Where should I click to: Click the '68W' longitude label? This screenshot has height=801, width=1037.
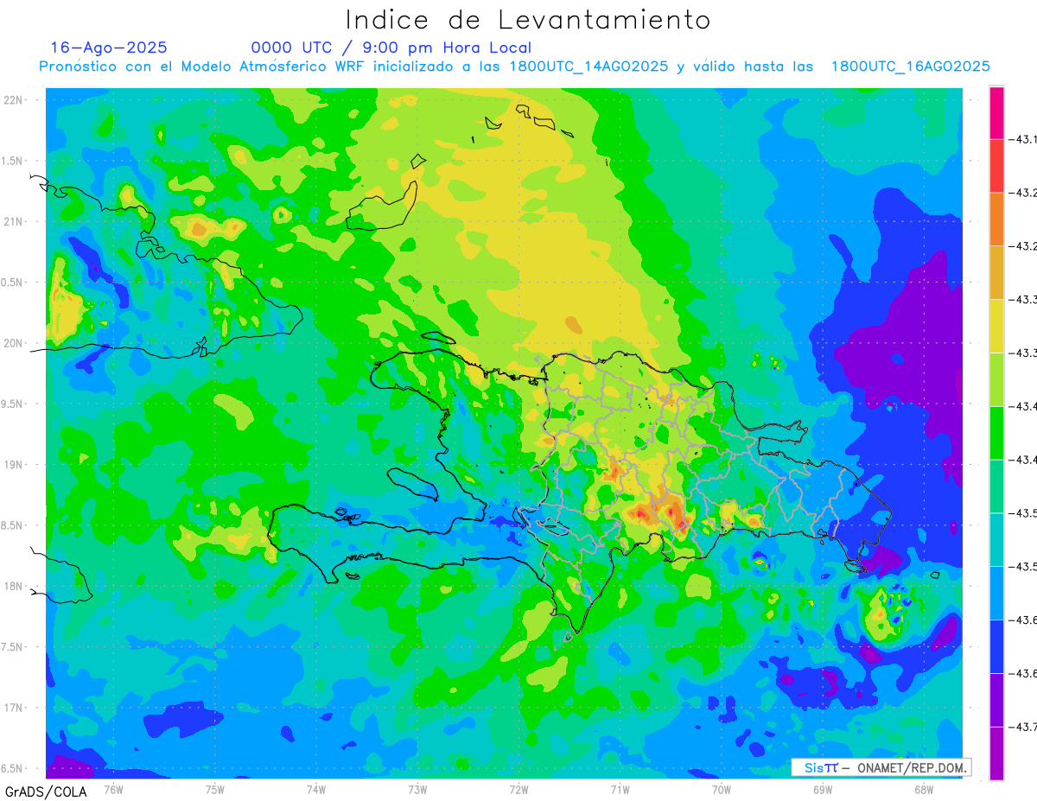[x=924, y=790]
